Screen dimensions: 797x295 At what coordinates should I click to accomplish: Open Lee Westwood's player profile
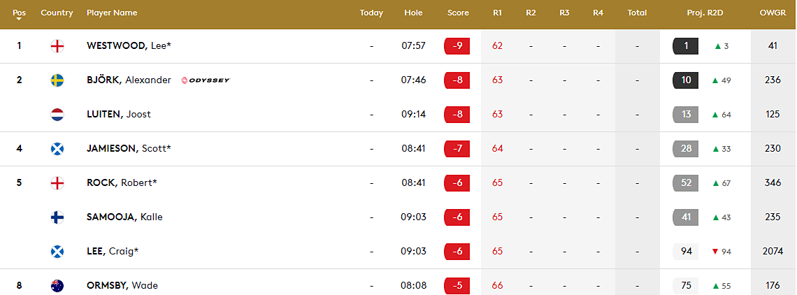129,46
